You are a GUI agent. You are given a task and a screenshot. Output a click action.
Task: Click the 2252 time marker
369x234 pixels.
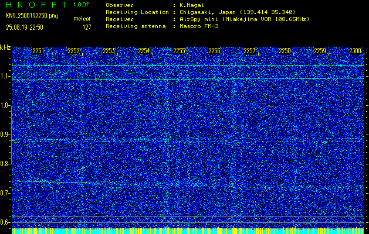coord(73,51)
